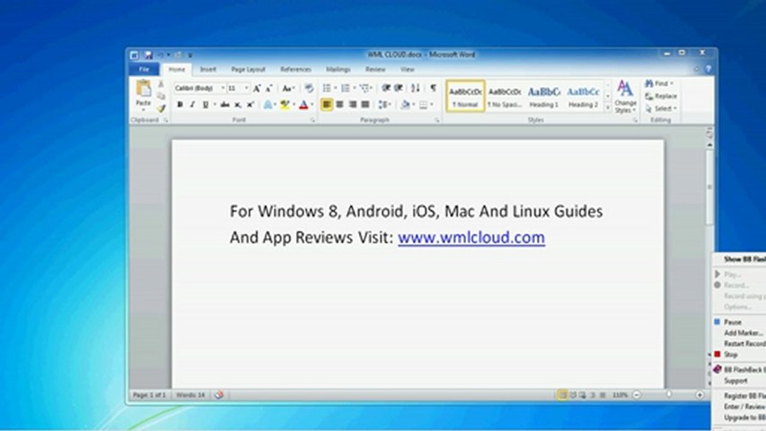
Task: Apply the Heading 1 style
Action: tap(544, 96)
